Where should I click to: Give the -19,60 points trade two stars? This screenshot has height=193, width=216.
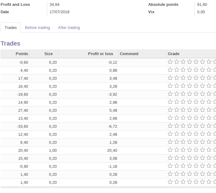pyautogui.click(x=177, y=94)
